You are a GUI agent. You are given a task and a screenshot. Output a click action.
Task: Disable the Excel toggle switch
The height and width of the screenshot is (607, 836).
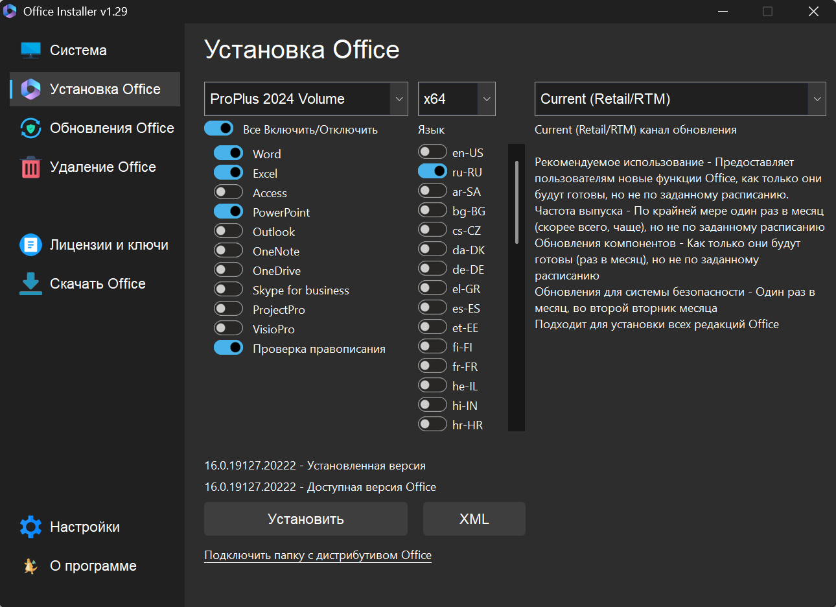(228, 173)
